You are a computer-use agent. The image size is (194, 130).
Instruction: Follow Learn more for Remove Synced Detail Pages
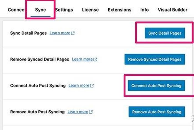coord(82,59)
